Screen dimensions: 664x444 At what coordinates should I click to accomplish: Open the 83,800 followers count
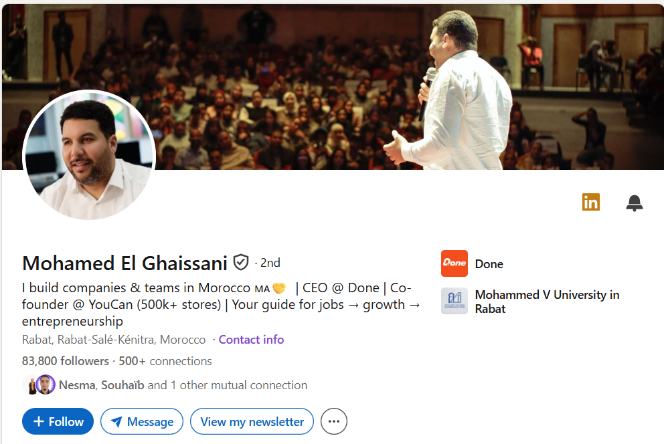65,361
